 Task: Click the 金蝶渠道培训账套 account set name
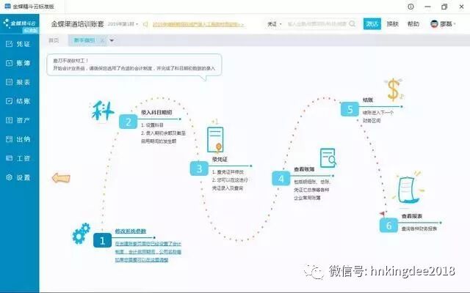[x=77, y=24]
